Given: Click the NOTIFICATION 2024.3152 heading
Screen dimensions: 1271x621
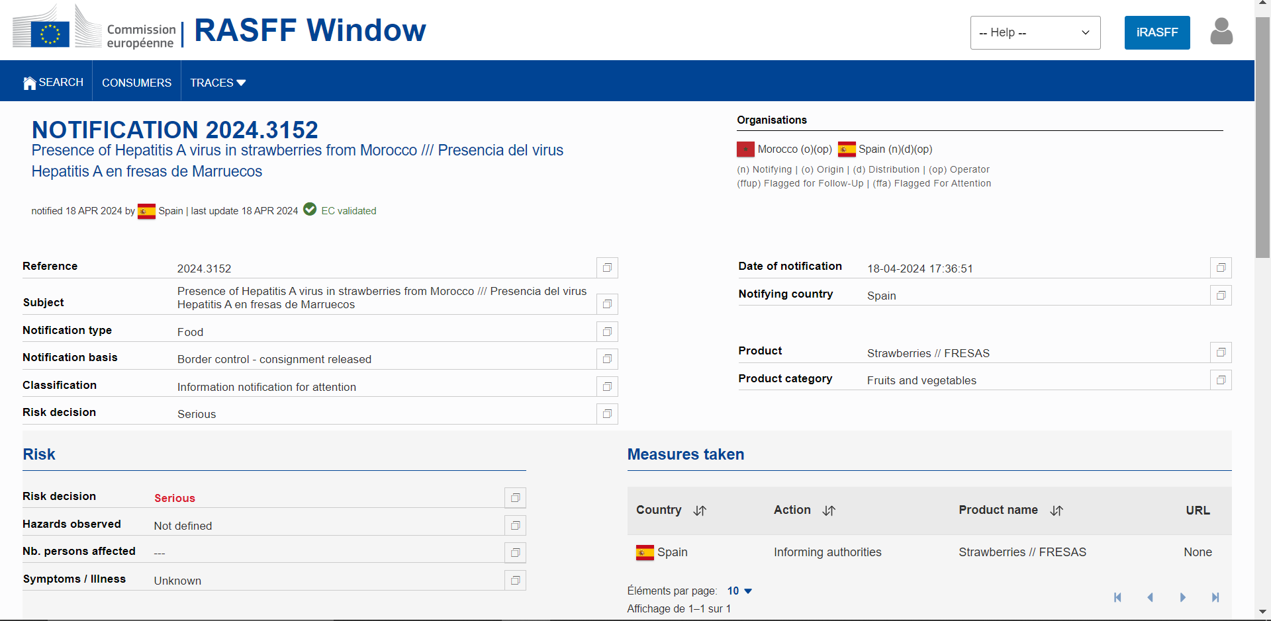Looking at the screenshot, I should pos(175,130).
